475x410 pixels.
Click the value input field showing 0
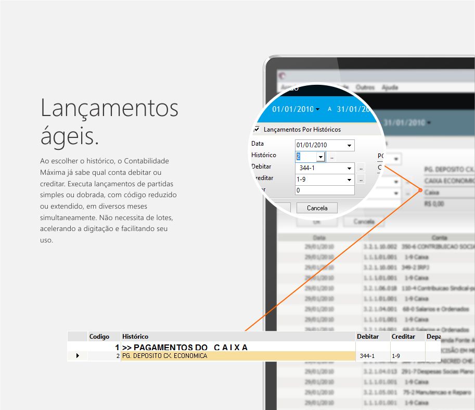pyautogui.click(x=324, y=190)
